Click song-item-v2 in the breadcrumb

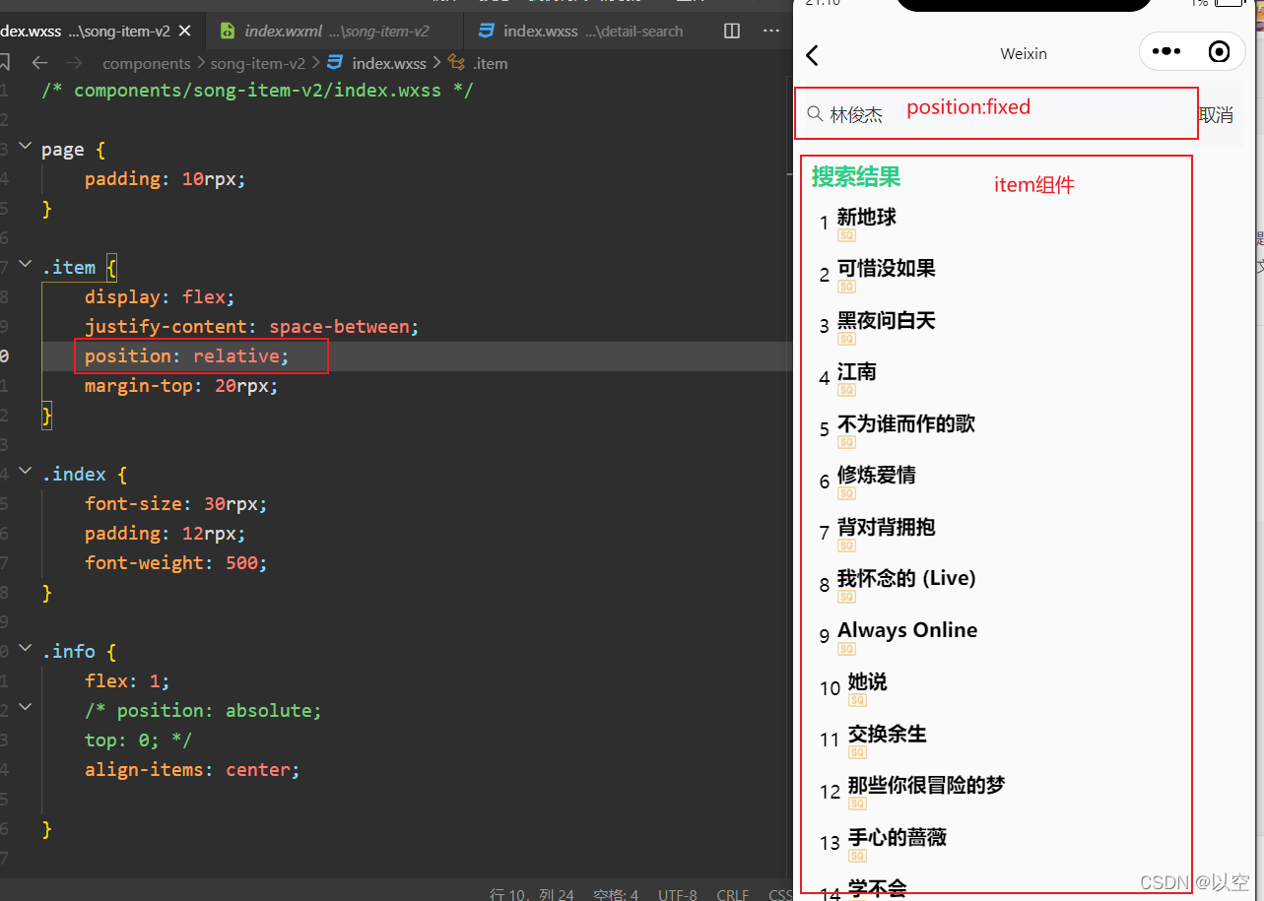point(258,63)
